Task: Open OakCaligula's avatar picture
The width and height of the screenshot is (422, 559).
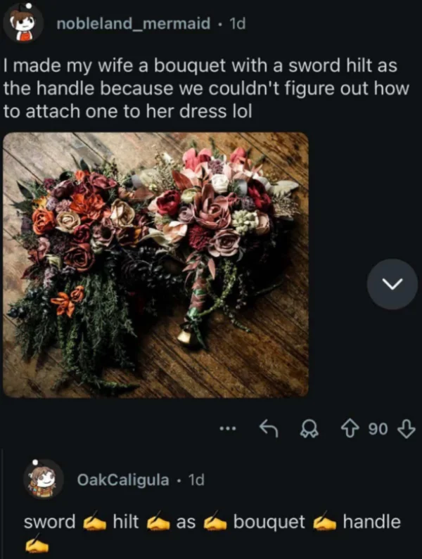Action: point(44,480)
